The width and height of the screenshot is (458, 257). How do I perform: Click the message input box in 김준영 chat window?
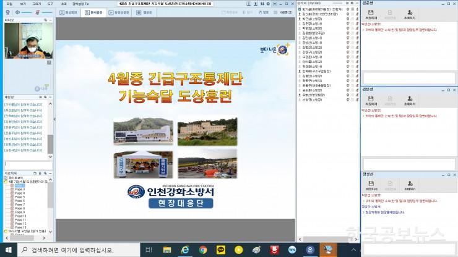click(409, 78)
